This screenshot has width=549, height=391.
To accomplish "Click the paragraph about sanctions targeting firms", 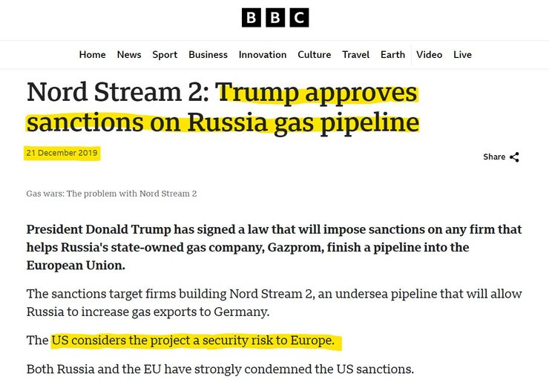I will pos(274,302).
